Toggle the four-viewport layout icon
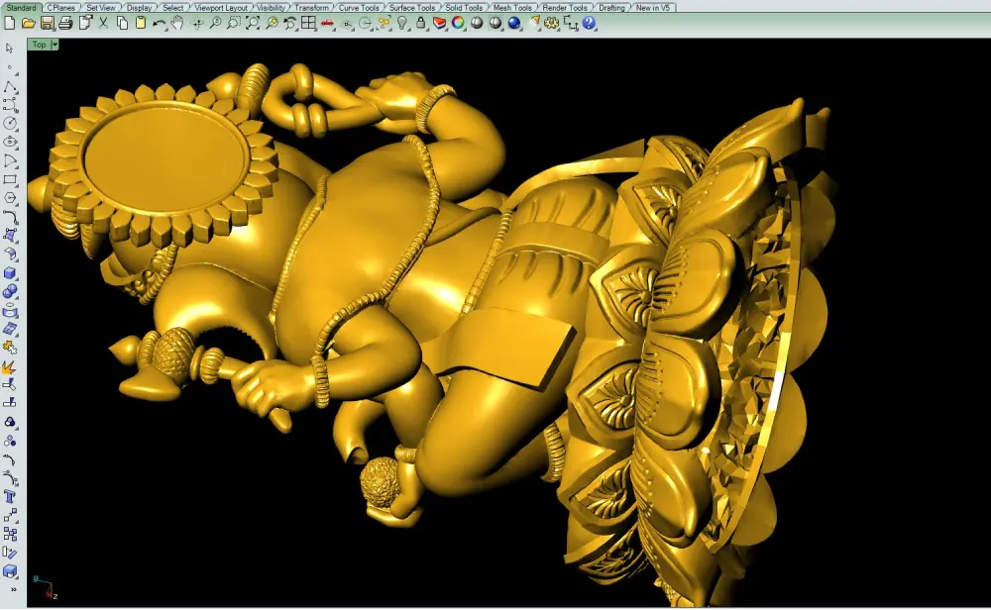The image size is (991, 610). coord(308,24)
